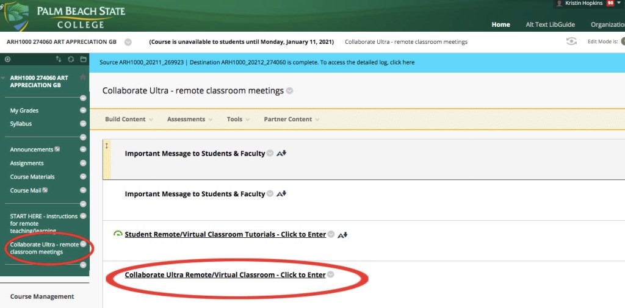Open Collaborate Ultra Remote/Virtual Classroom link
Screen dimensions: 625x308
click(225, 275)
